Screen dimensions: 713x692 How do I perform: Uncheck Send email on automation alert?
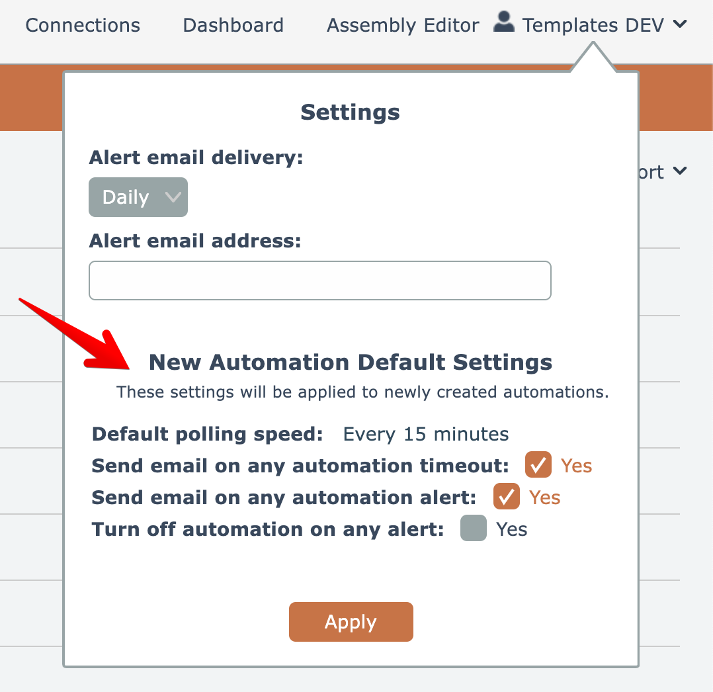(507, 497)
